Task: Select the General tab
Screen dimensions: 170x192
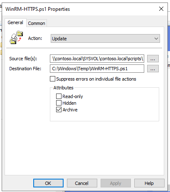Action: pyautogui.click(x=15, y=22)
